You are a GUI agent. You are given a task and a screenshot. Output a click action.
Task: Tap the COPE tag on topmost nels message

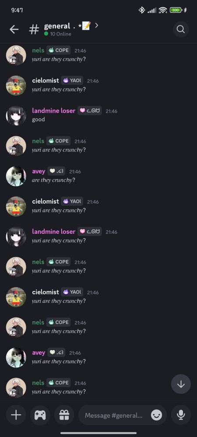pos(59,50)
